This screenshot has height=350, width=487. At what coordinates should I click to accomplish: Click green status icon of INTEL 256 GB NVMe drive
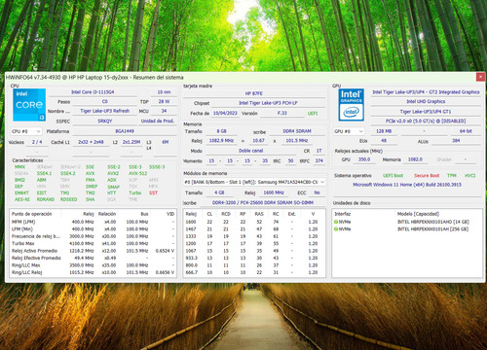[336, 229]
